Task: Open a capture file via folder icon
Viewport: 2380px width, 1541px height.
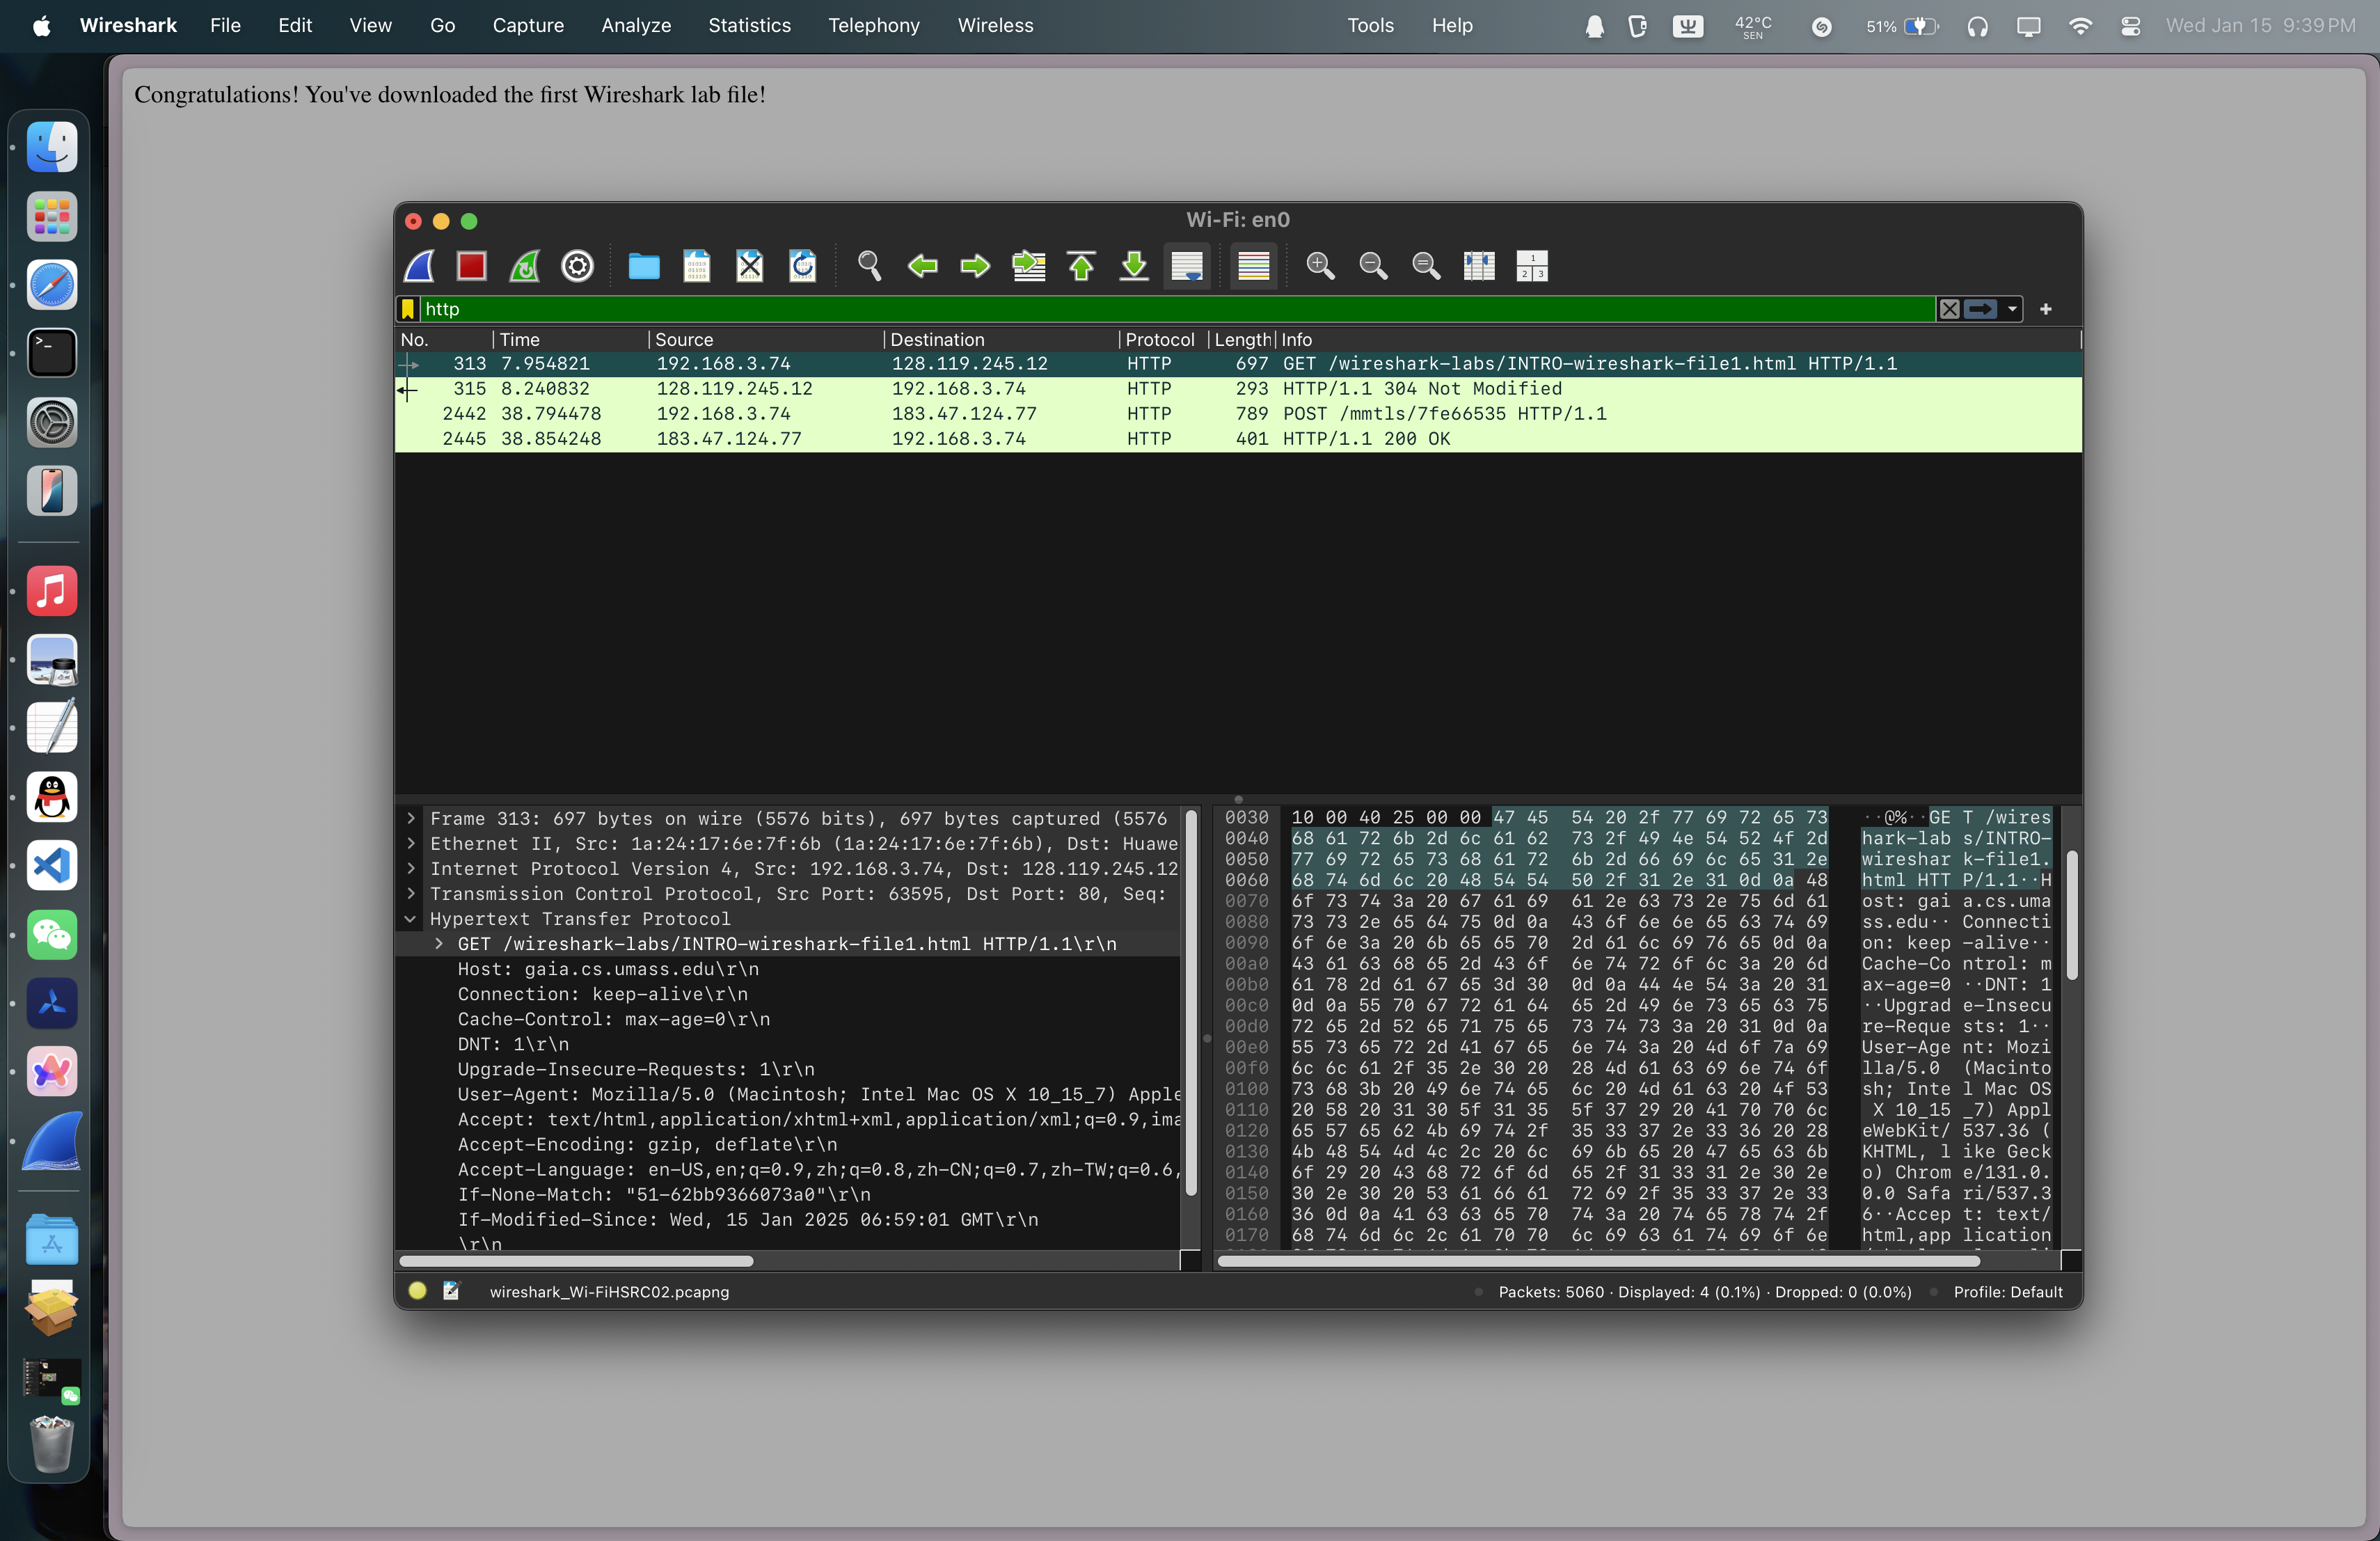Action: [x=643, y=266]
